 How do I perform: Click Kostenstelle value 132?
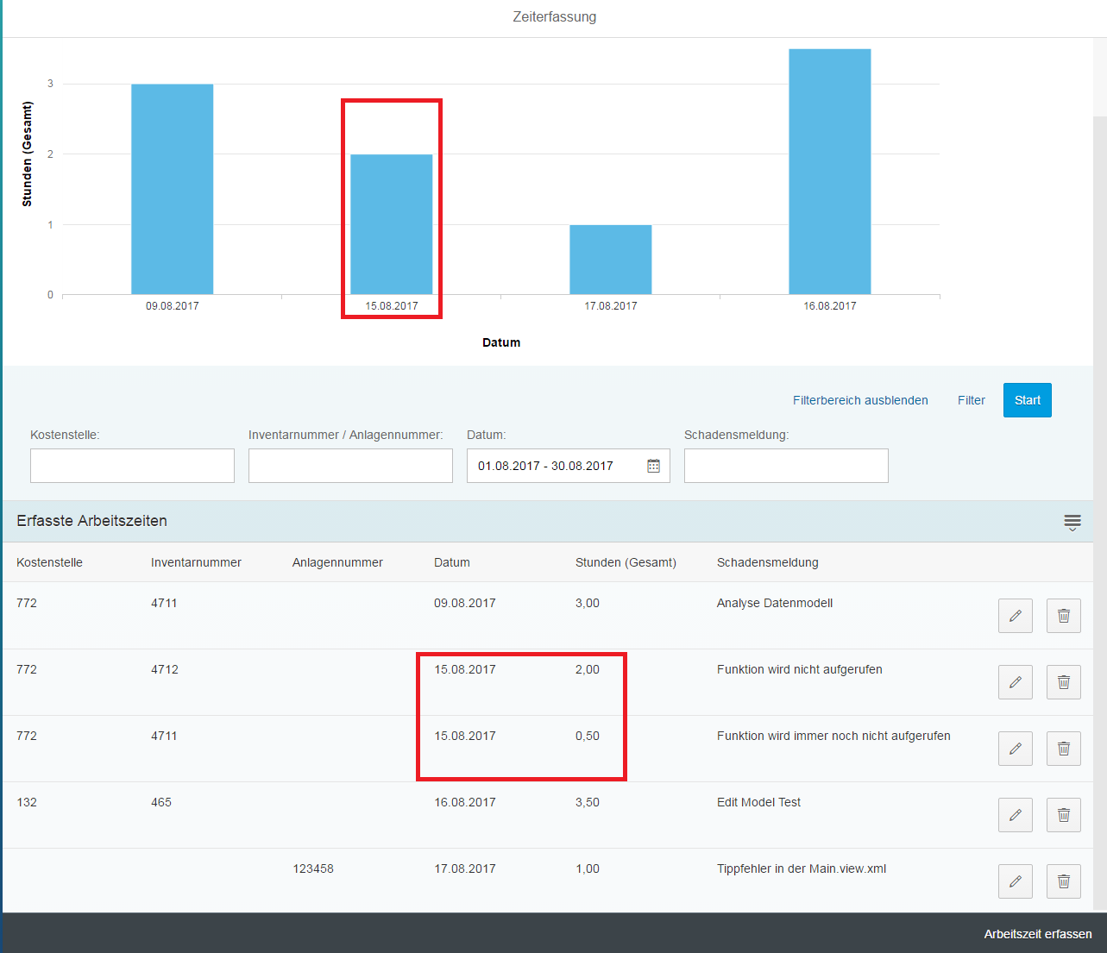click(x=27, y=802)
